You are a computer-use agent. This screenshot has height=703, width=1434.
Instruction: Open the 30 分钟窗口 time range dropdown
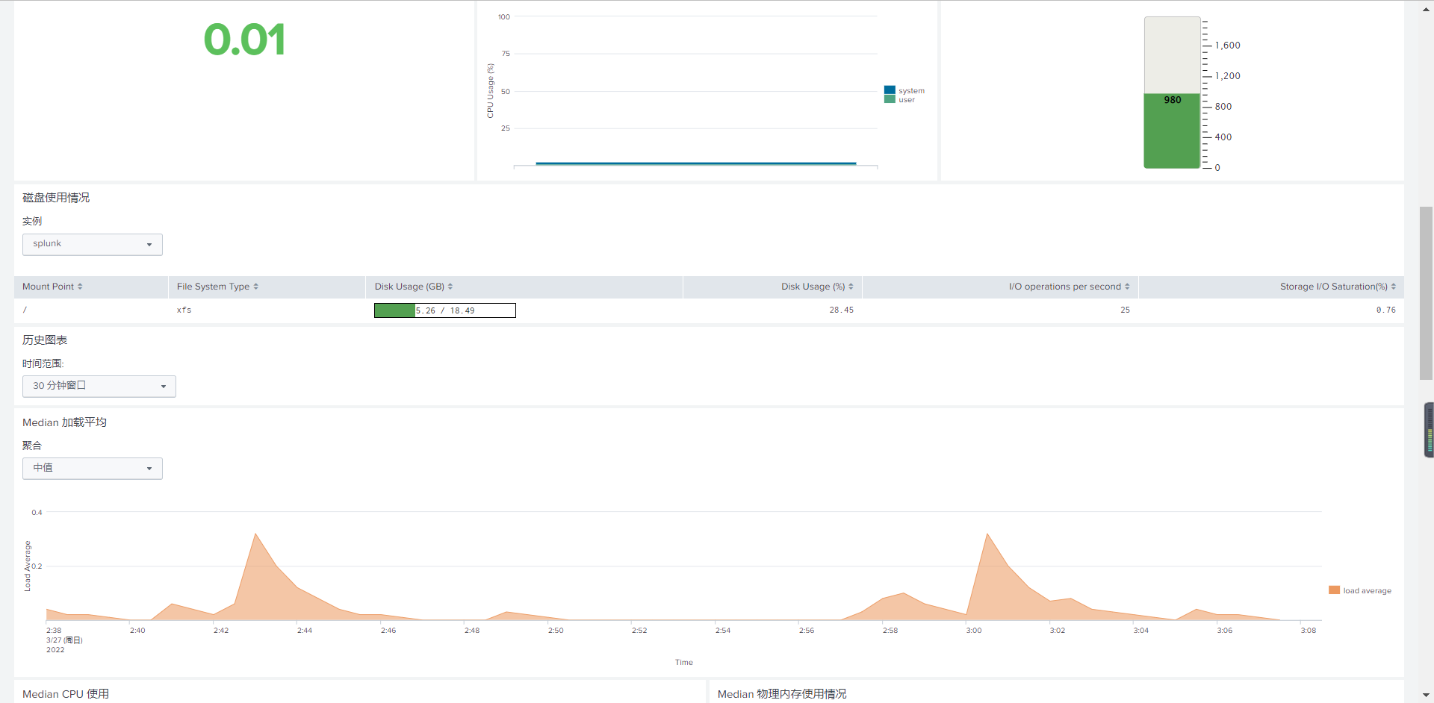[x=99, y=386]
